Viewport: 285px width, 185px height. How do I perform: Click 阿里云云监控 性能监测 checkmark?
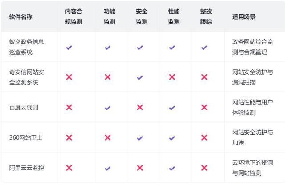click(x=172, y=168)
